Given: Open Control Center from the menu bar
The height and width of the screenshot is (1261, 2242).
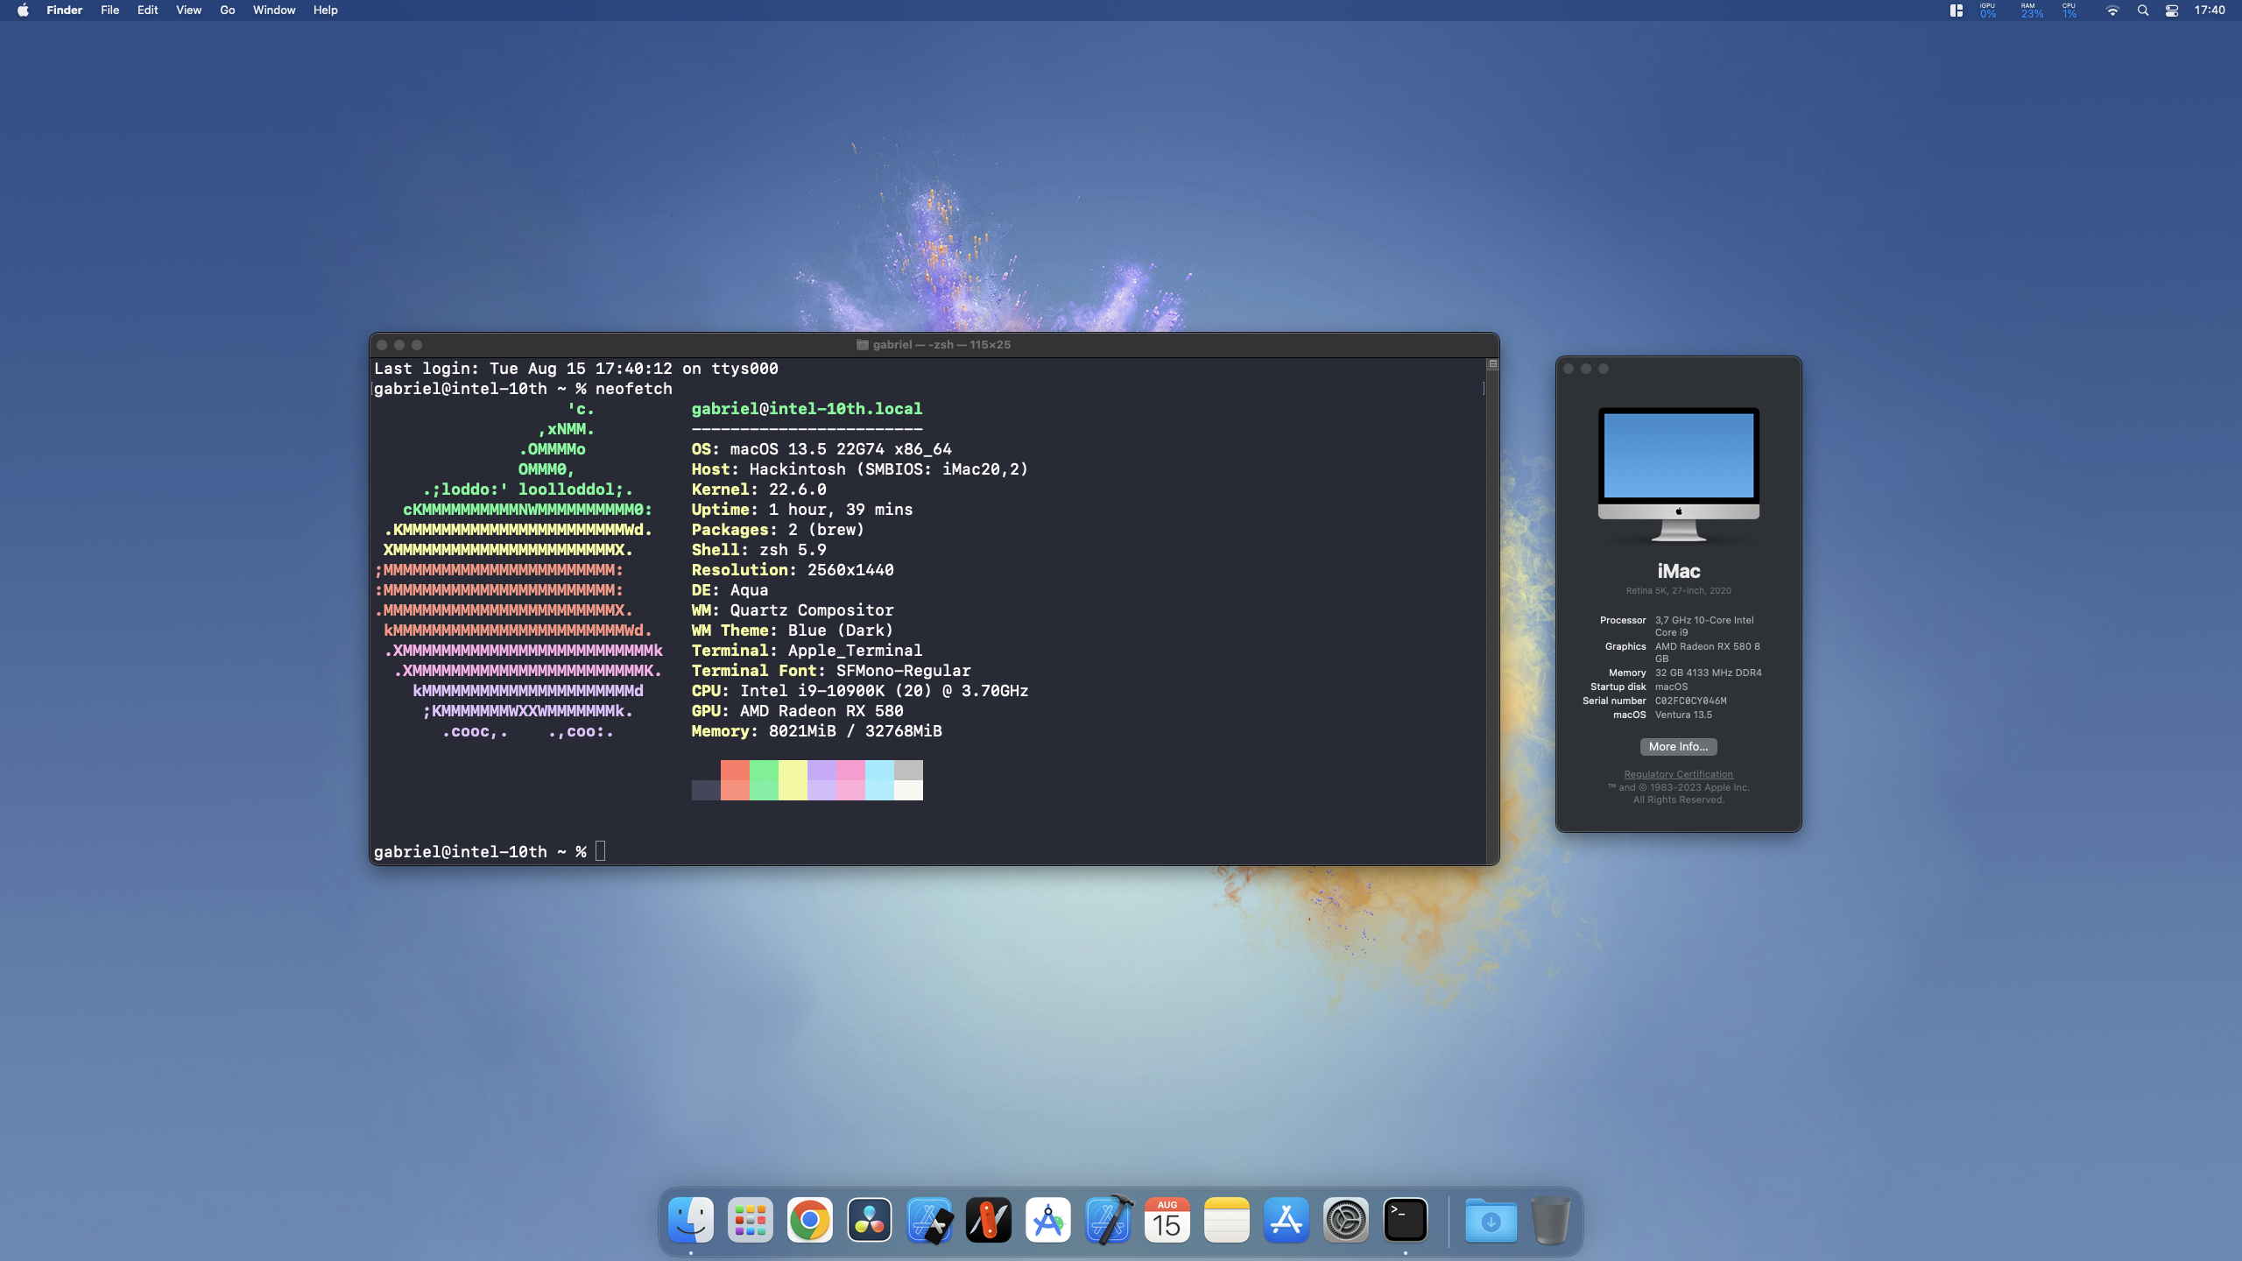Looking at the screenshot, I should coord(2172,11).
